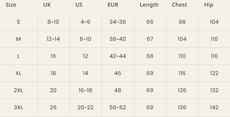Select the 2XL size row label
230x117 pixels.
pos(18,90)
